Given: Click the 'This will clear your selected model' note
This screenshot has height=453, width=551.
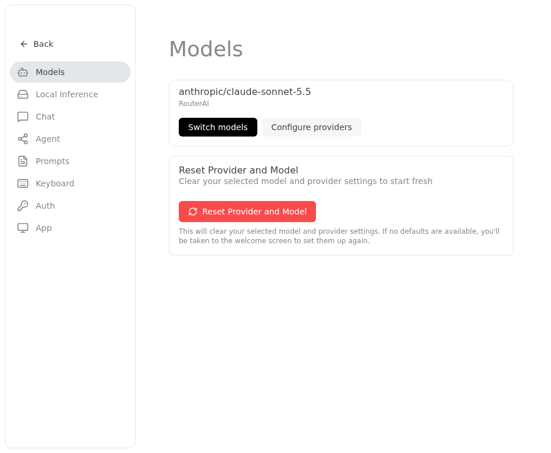Looking at the screenshot, I should click(x=339, y=236).
